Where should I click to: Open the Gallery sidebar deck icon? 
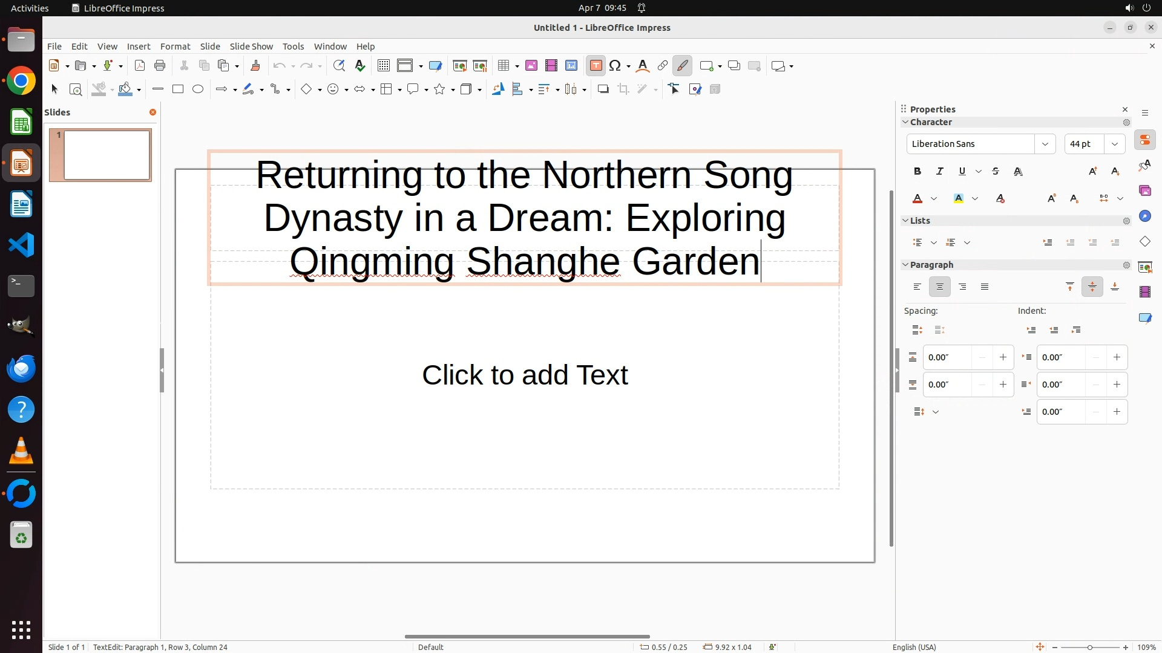(x=1144, y=191)
